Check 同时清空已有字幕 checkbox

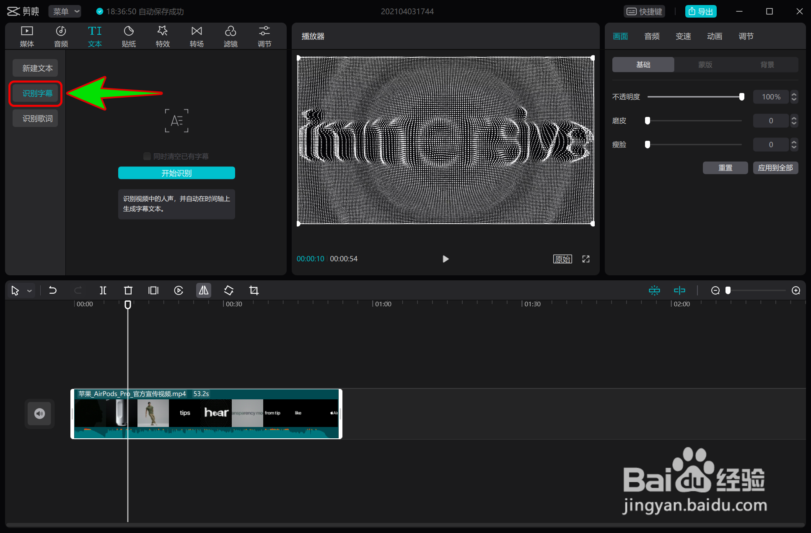point(147,156)
